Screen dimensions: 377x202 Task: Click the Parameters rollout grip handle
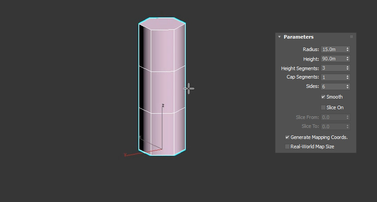tap(351, 37)
